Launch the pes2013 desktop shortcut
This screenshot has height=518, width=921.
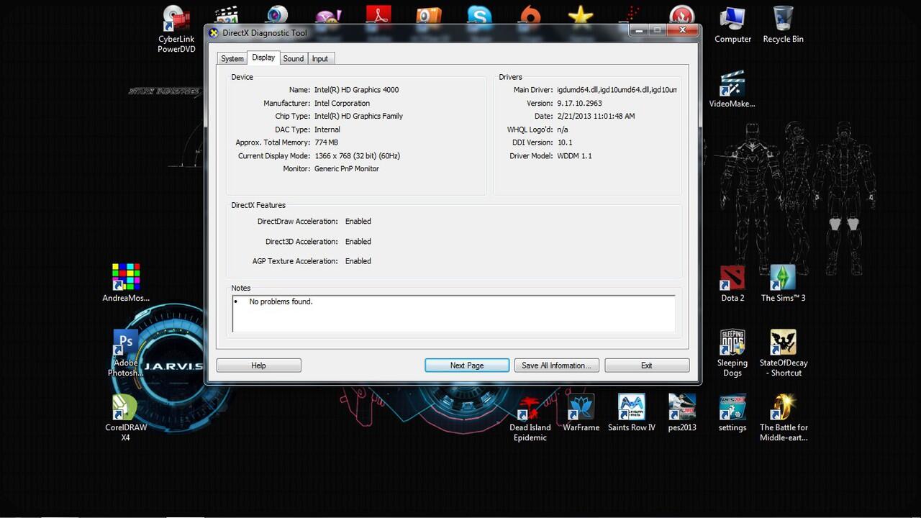click(682, 413)
